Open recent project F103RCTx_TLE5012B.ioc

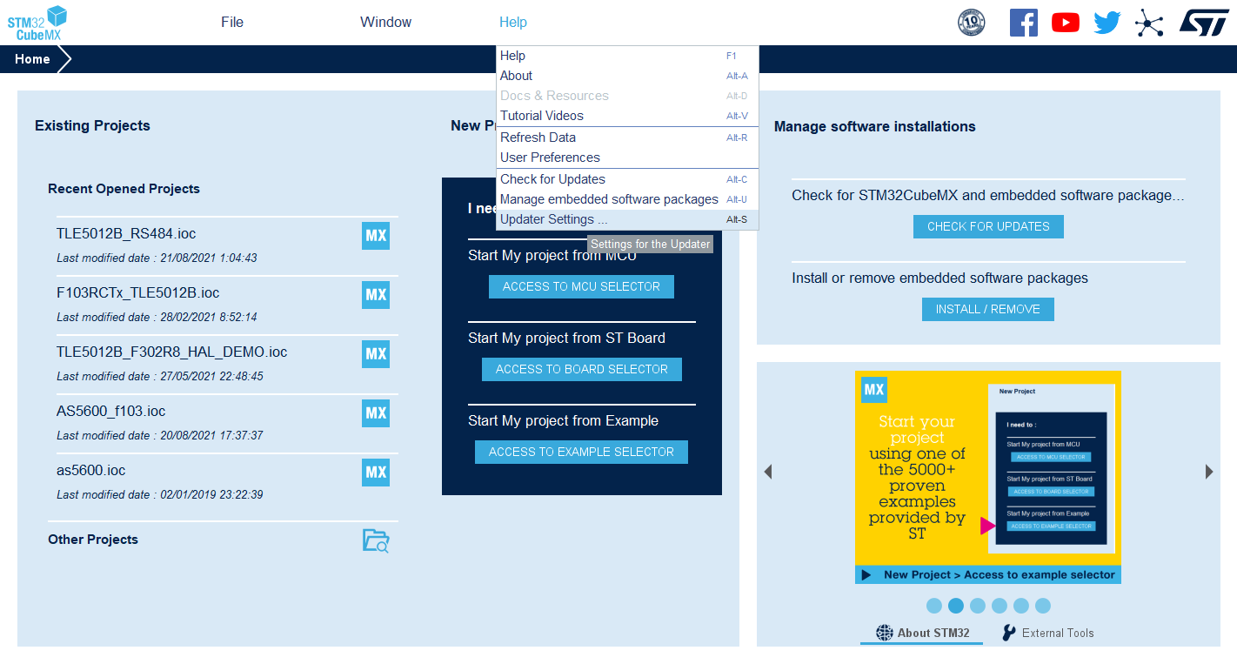(137, 293)
